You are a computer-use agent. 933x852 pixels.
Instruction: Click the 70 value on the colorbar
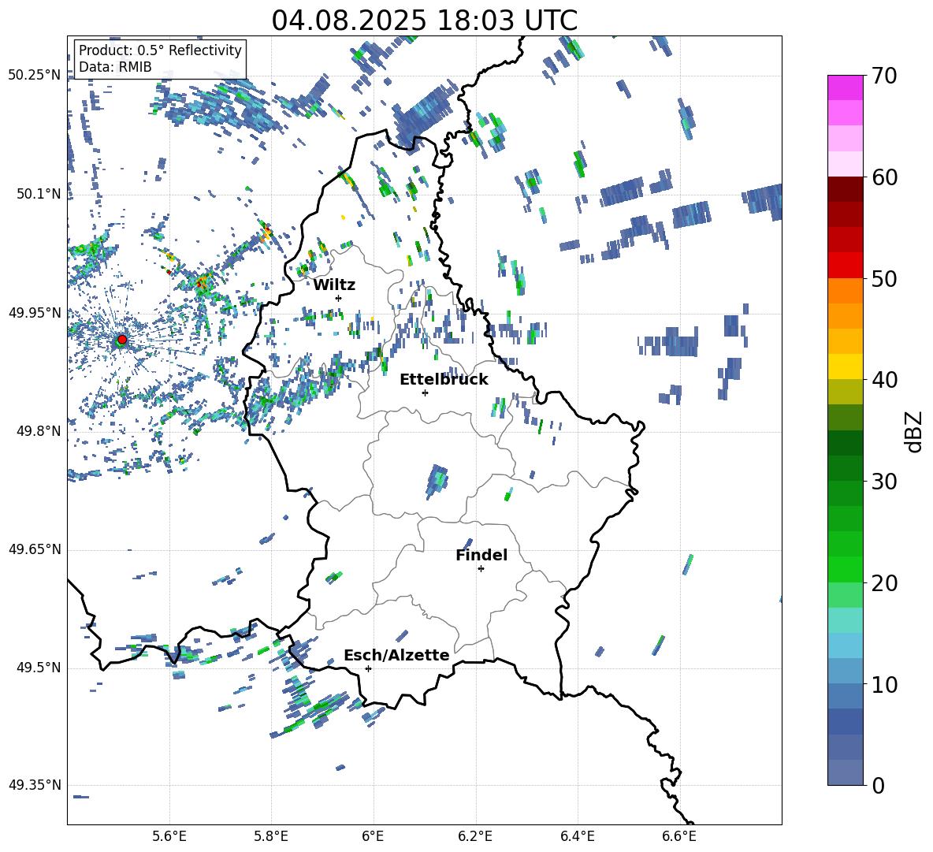point(884,76)
